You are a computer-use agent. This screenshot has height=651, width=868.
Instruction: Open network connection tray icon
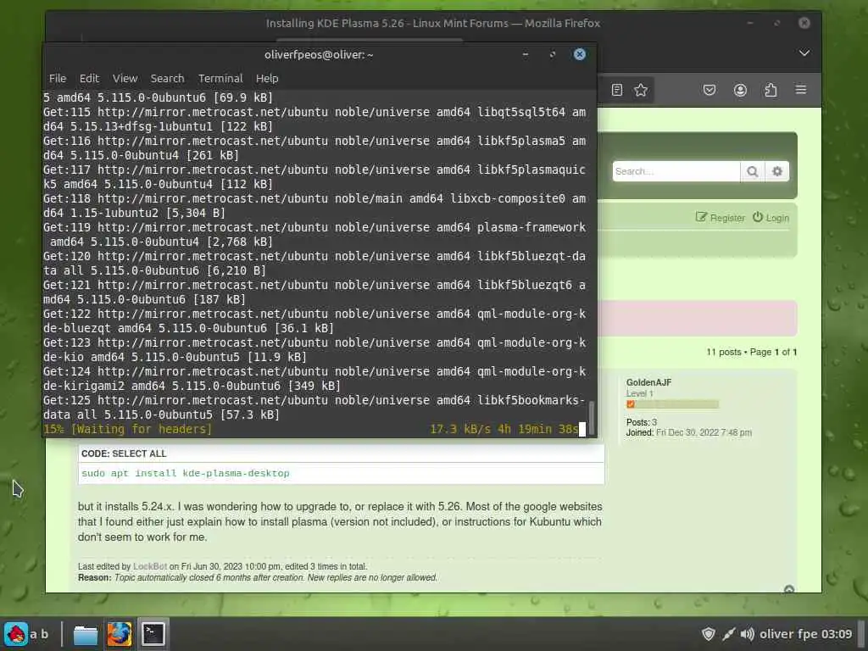(x=728, y=634)
